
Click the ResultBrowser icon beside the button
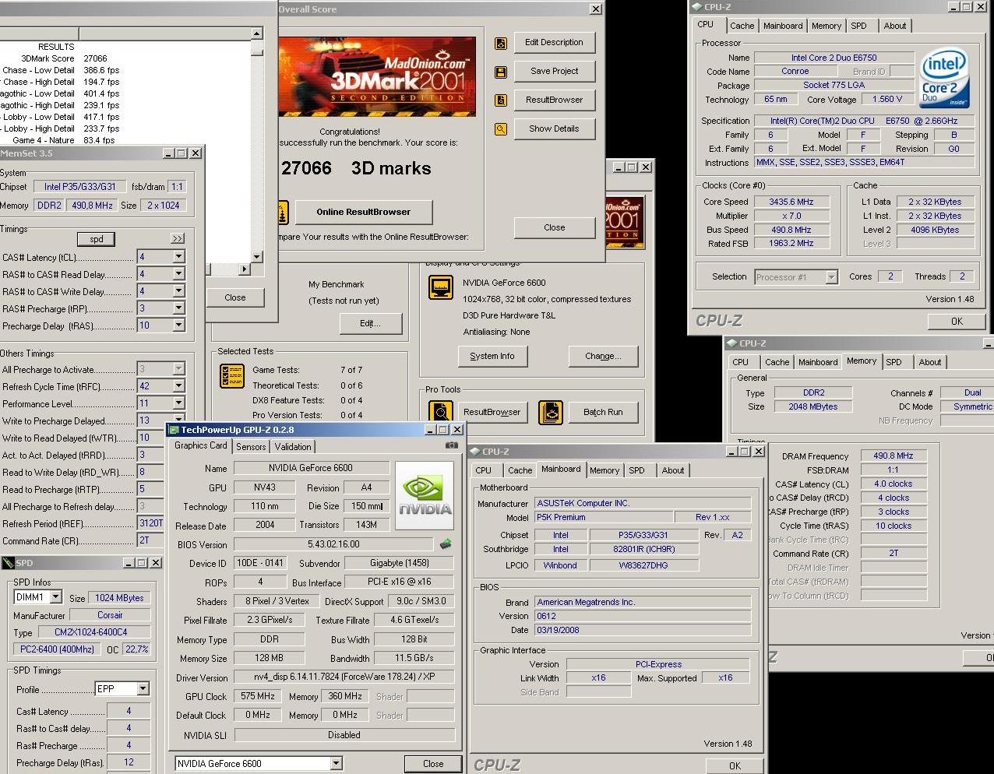click(501, 100)
